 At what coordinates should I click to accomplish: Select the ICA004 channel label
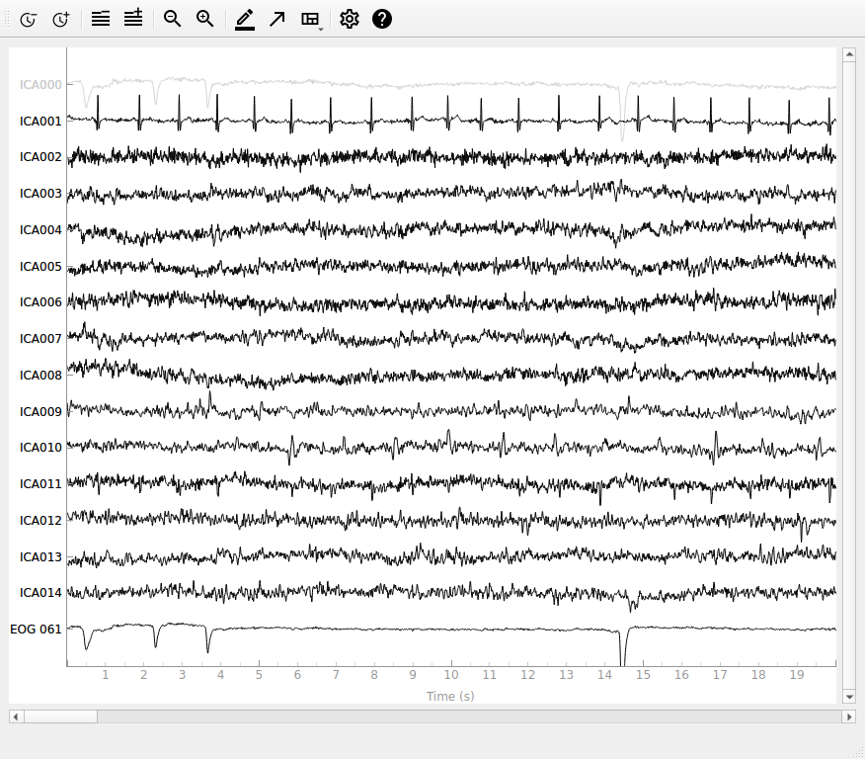pos(40,229)
